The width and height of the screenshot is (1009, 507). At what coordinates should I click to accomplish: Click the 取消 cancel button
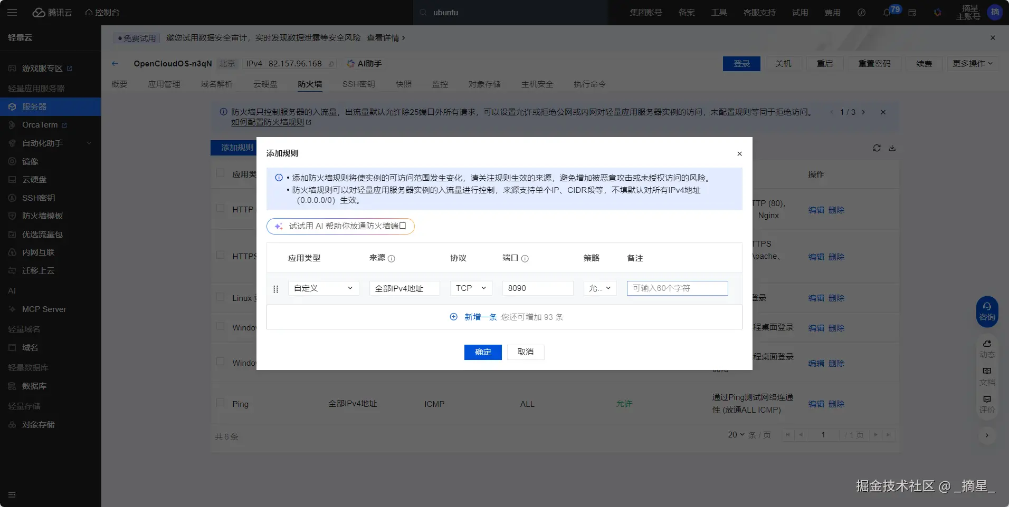(525, 352)
